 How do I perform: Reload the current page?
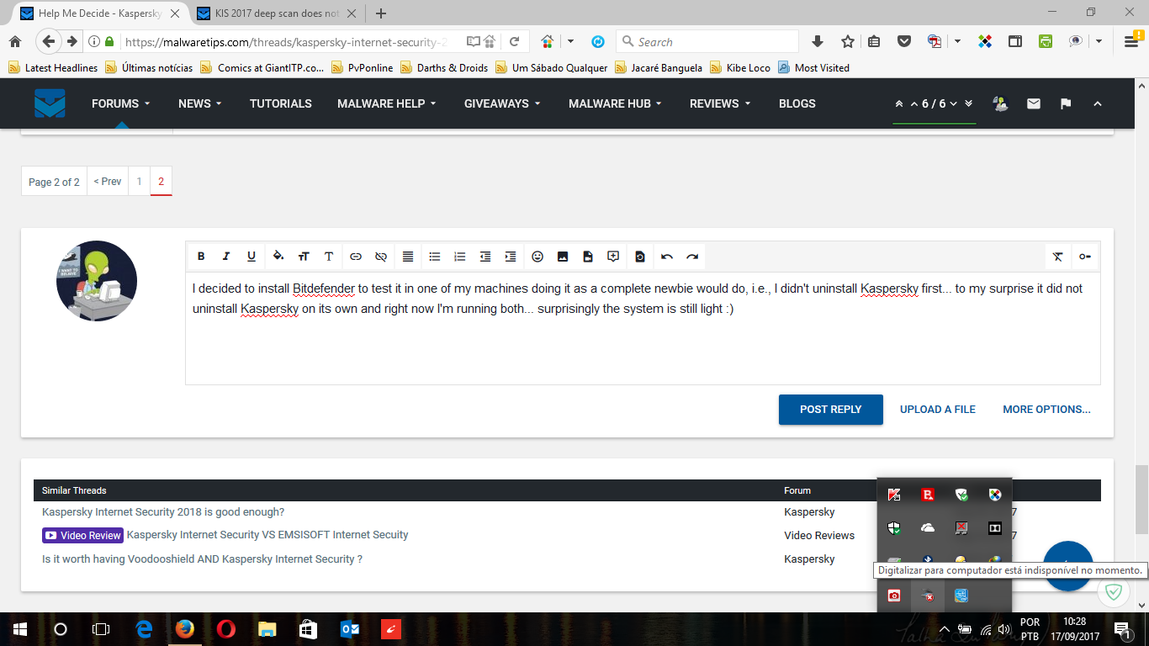tap(515, 42)
